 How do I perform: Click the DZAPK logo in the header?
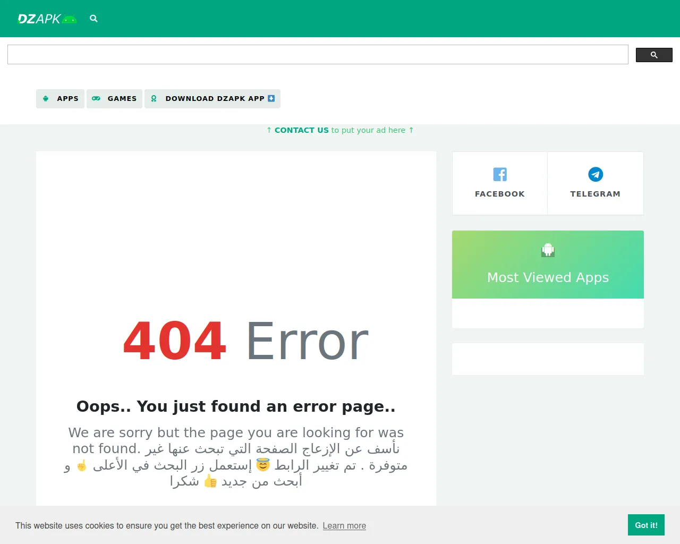pyautogui.click(x=47, y=19)
